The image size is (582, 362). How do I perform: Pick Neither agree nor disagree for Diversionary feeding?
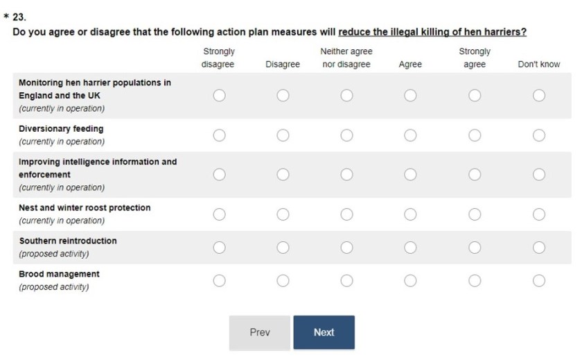tap(346, 135)
